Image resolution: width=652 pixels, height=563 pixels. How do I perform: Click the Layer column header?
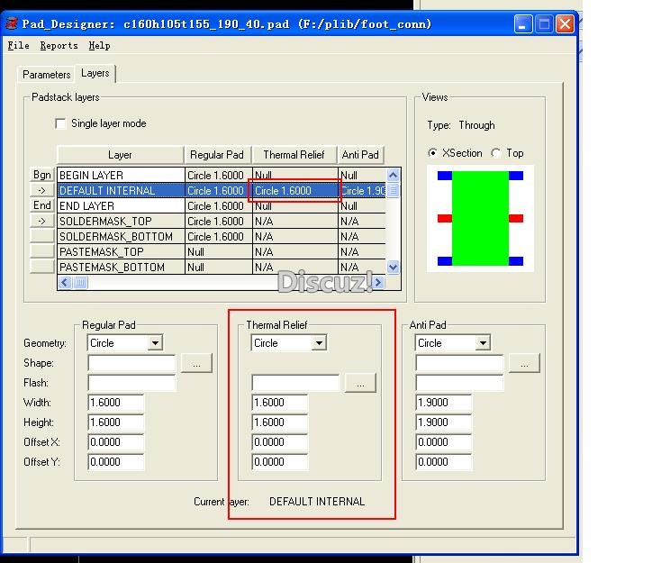(x=120, y=155)
